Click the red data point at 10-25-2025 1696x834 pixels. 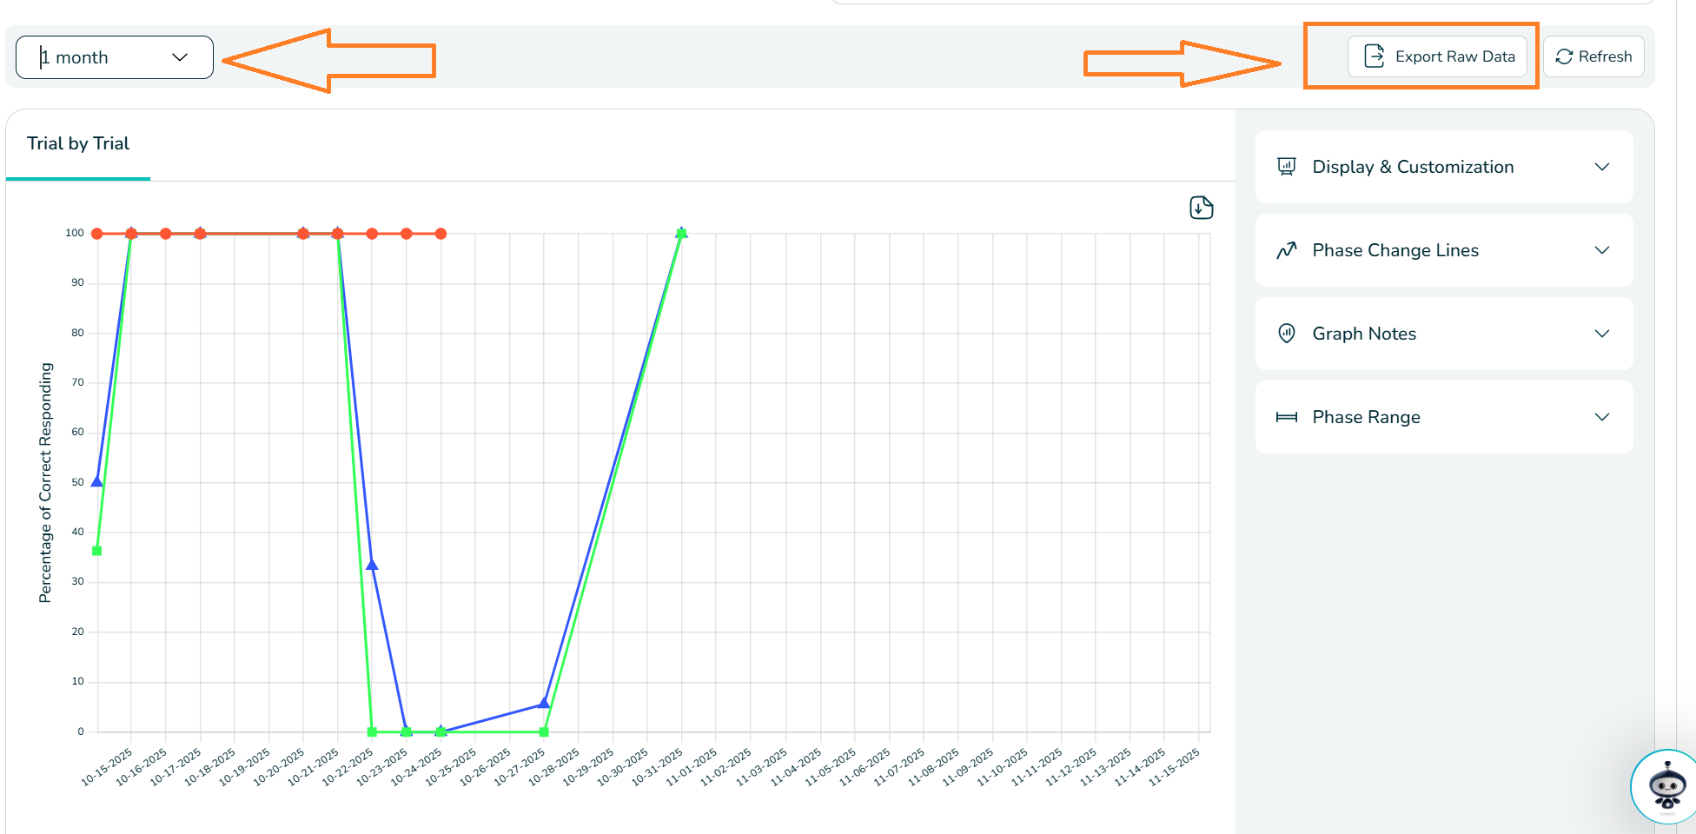pos(441,234)
